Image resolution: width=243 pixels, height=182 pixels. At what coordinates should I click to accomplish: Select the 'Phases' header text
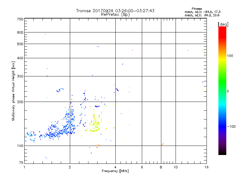click(197, 9)
